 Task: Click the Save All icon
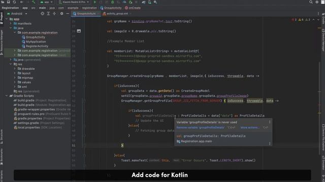9,2
